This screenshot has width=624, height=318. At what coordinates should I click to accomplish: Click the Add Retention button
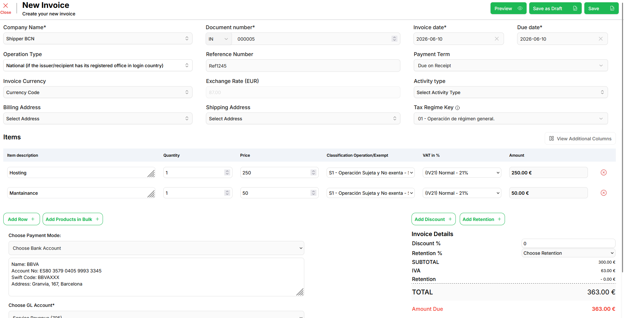(x=482, y=219)
